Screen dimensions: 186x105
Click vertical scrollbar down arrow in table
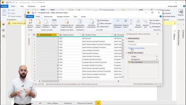point(123,77)
